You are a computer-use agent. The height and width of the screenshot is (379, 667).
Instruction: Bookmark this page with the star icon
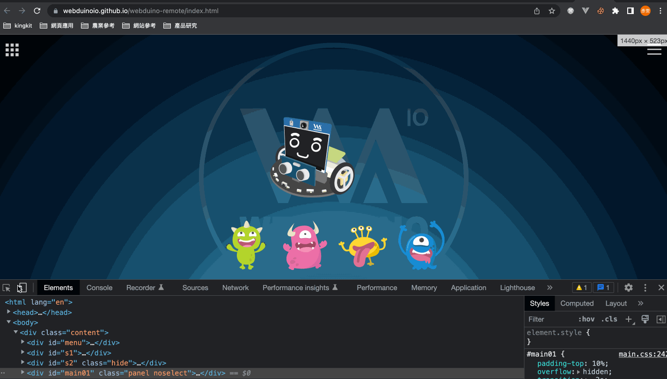[552, 11]
